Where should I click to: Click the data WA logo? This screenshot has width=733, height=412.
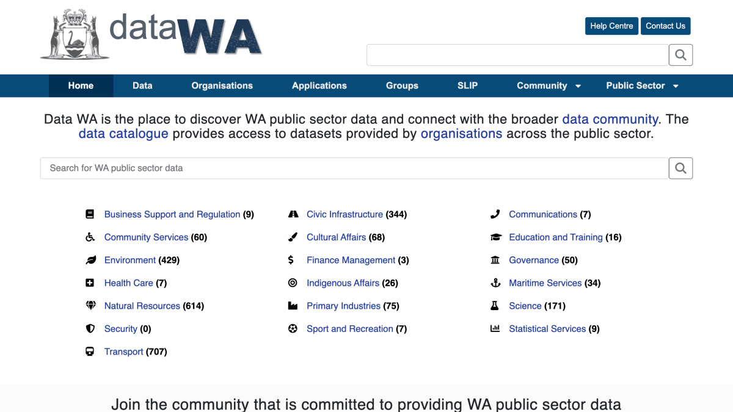click(x=151, y=35)
